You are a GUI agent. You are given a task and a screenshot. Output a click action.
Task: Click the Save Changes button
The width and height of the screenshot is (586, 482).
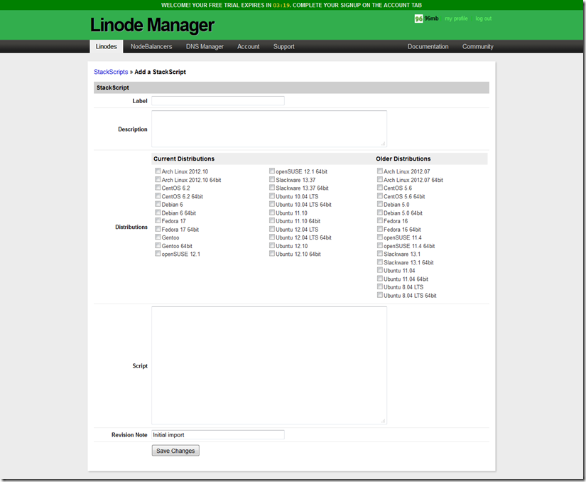click(175, 451)
